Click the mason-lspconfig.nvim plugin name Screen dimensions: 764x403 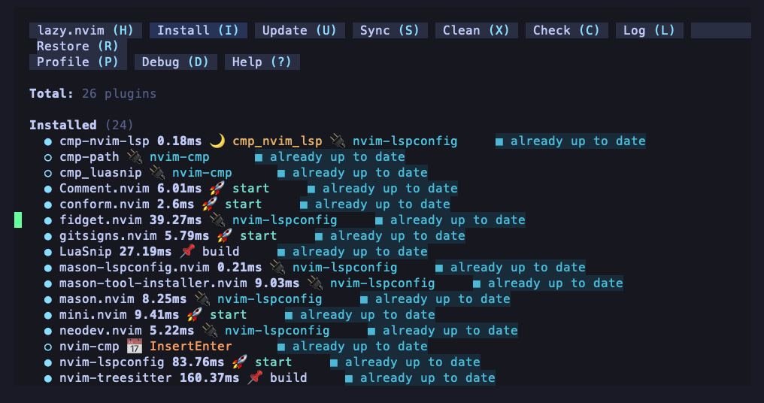click(x=135, y=267)
